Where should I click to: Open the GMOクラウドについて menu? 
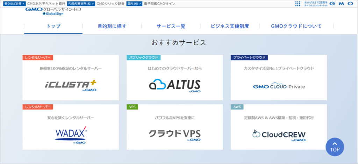(x=296, y=26)
